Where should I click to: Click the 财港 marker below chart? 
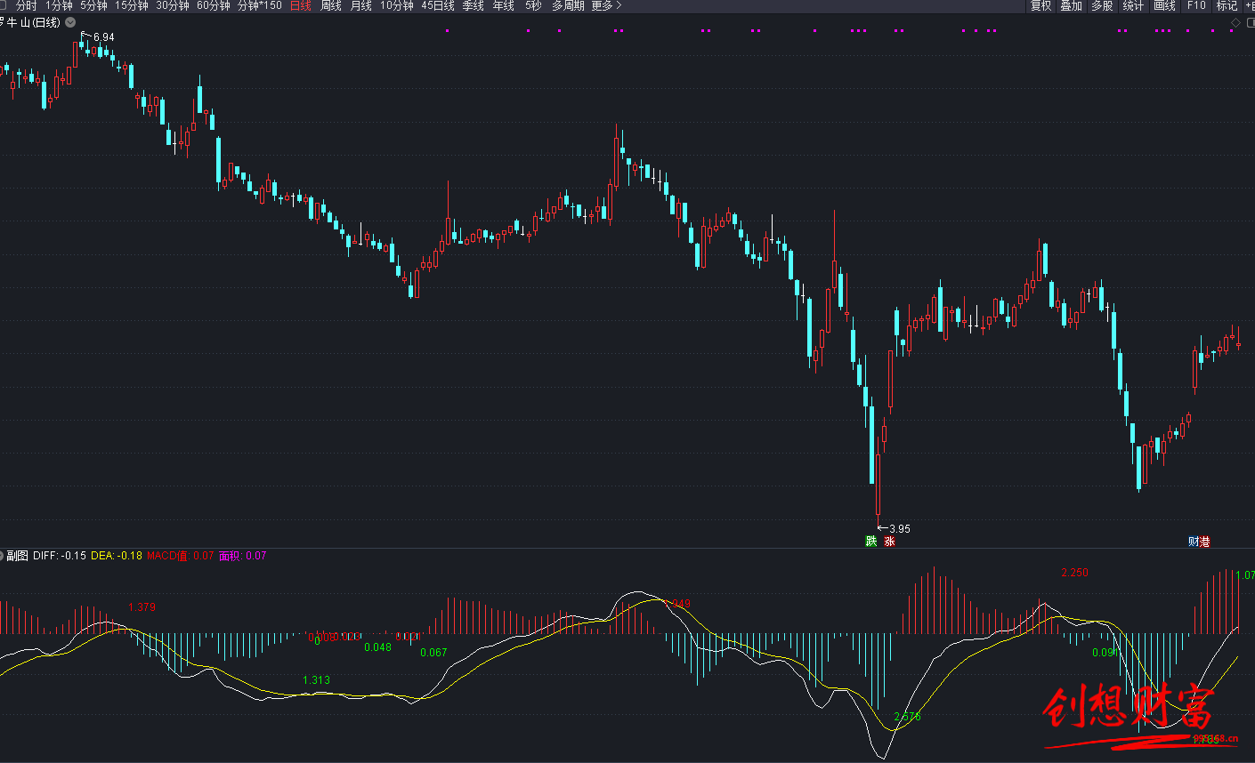(x=1199, y=541)
